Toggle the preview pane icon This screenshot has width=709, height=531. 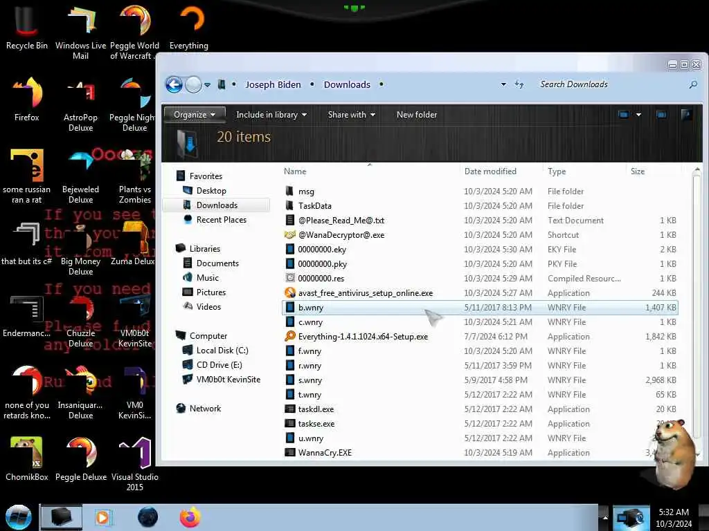[661, 115]
